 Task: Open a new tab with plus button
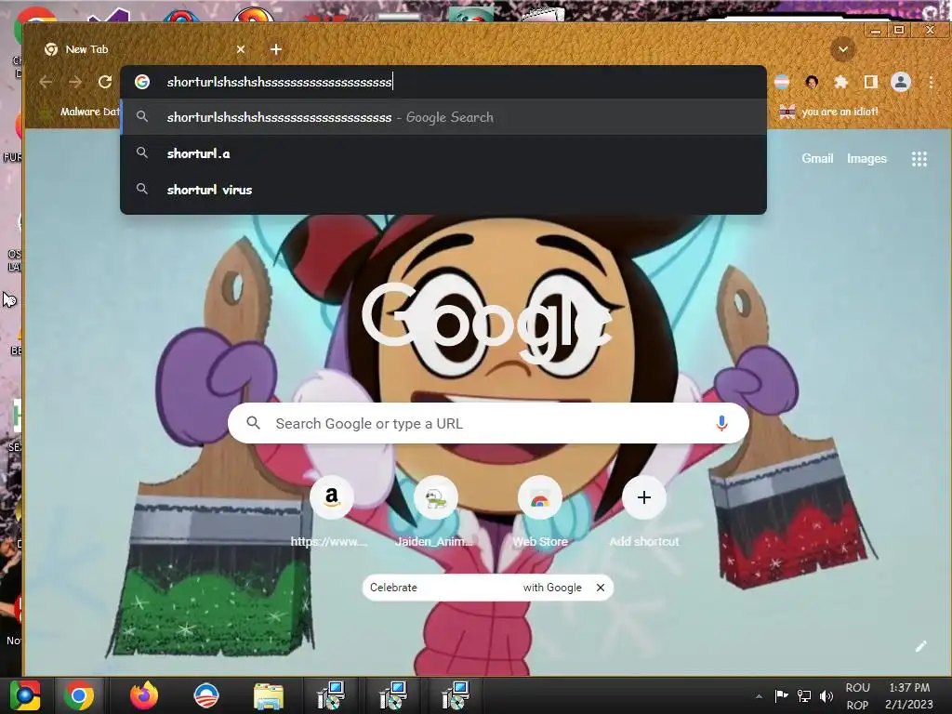point(275,49)
